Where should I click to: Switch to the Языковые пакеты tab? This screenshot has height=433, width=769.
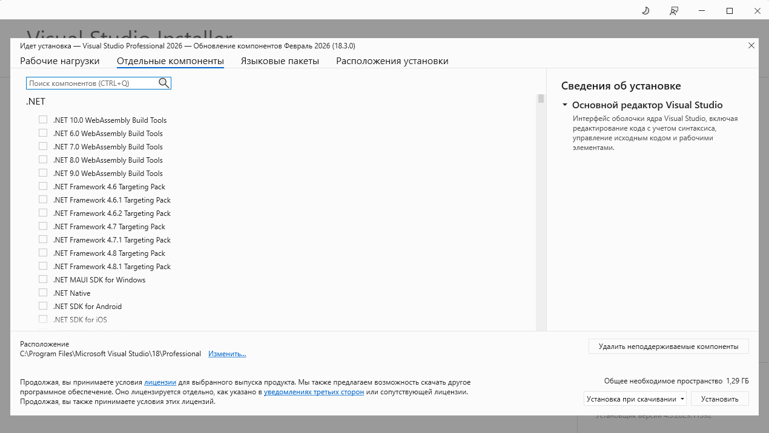(x=280, y=61)
